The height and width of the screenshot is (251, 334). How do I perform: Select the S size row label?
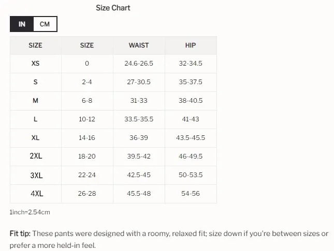[35, 82]
